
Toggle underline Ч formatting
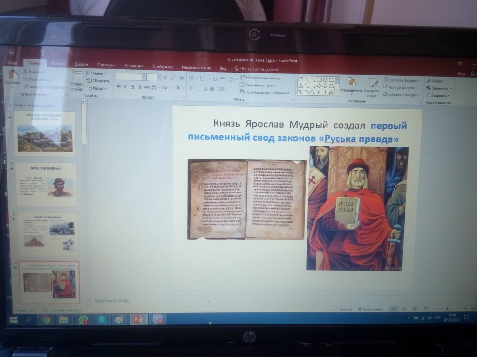(x=133, y=87)
